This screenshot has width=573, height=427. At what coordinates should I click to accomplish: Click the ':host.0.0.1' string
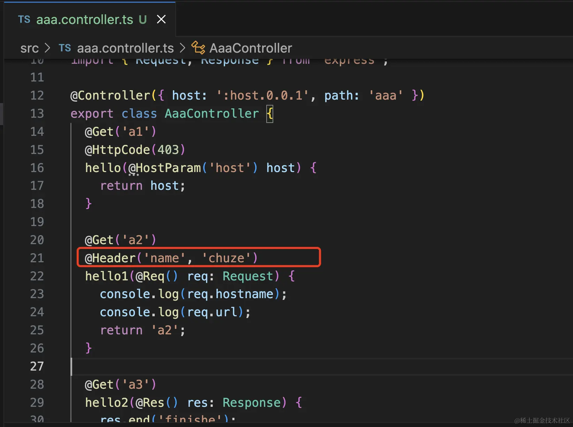(262, 95)
